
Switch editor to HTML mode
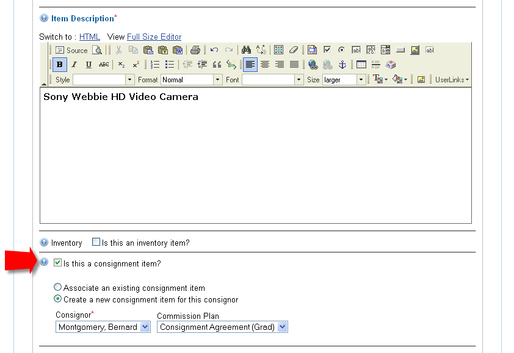[x=90, y=37]
